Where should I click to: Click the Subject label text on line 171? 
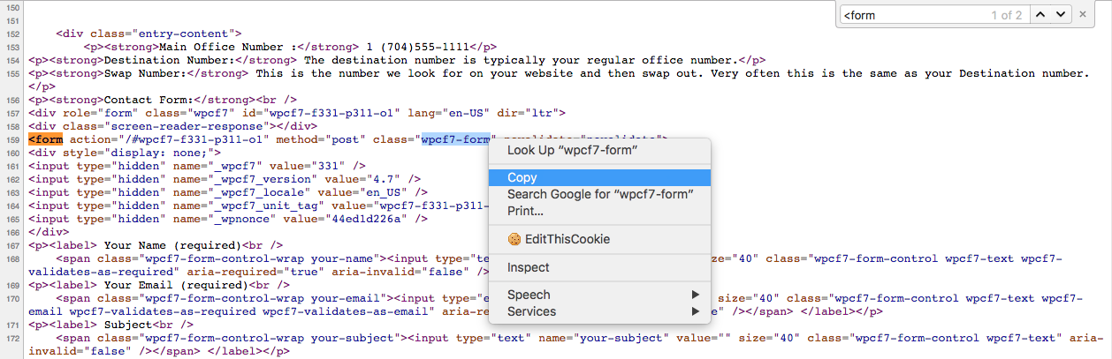click(x=128, y=325)
